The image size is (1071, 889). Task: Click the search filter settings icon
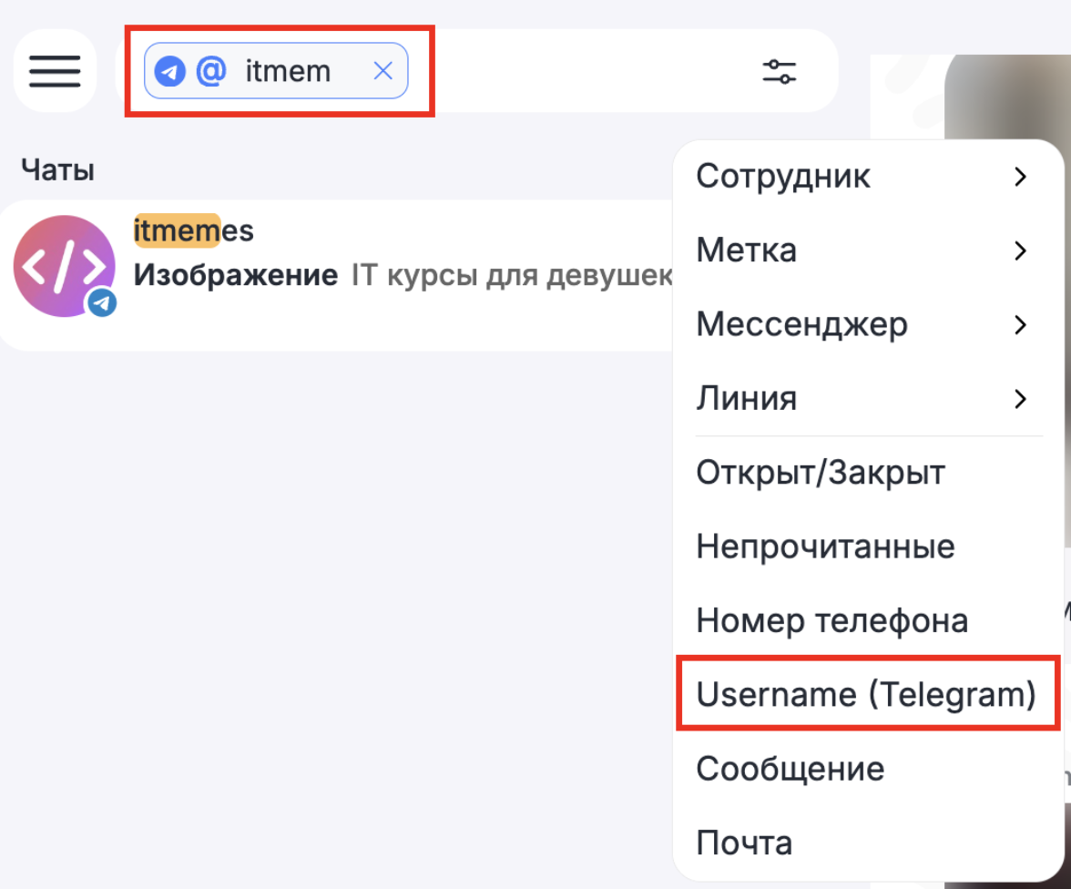click(x=779, y=71)
